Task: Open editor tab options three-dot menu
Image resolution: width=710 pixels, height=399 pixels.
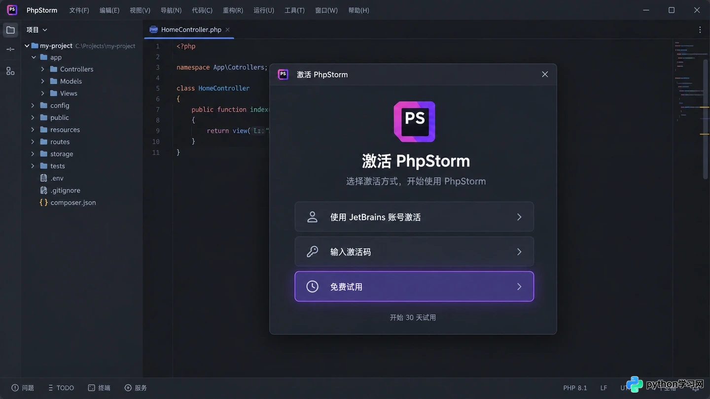Action: [700, 30]
